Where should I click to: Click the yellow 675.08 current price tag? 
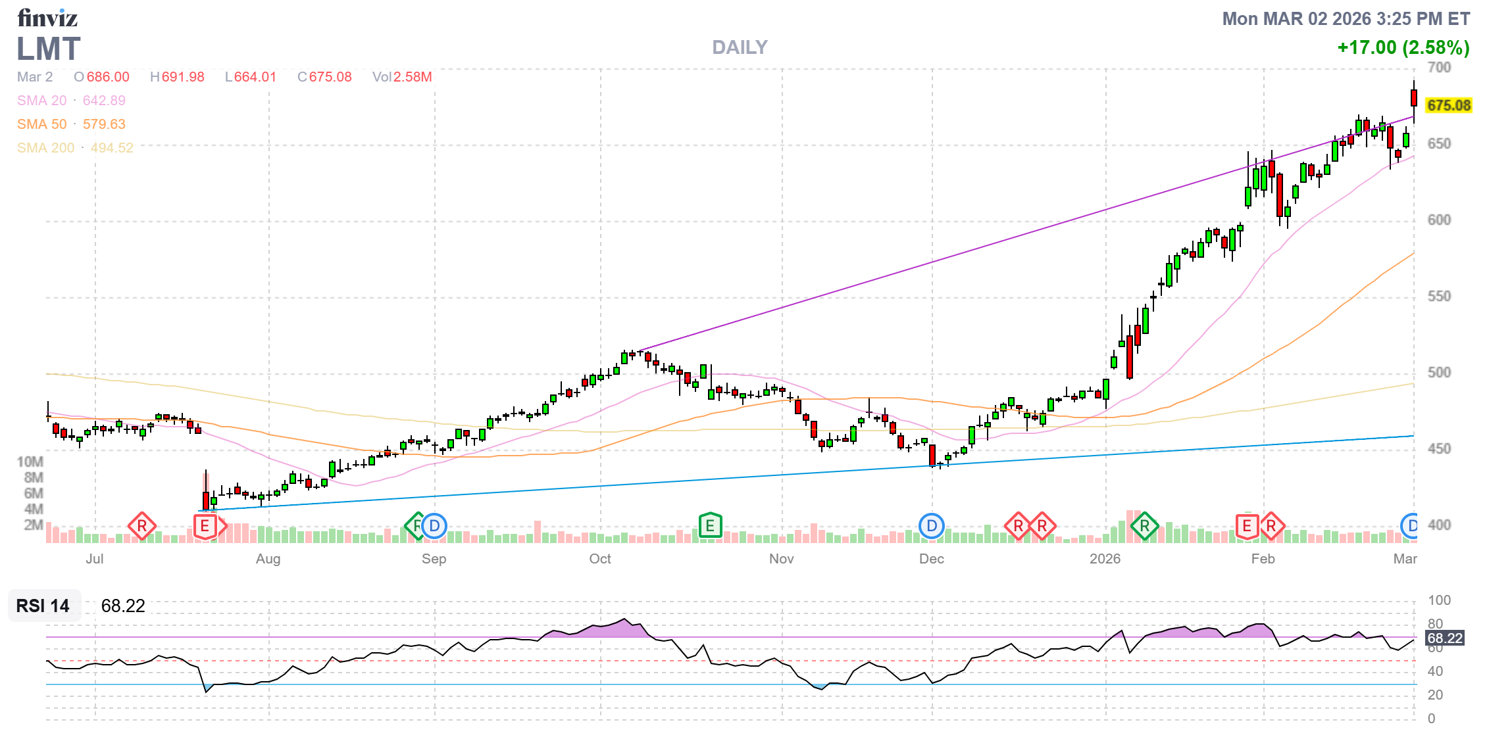1448,105
